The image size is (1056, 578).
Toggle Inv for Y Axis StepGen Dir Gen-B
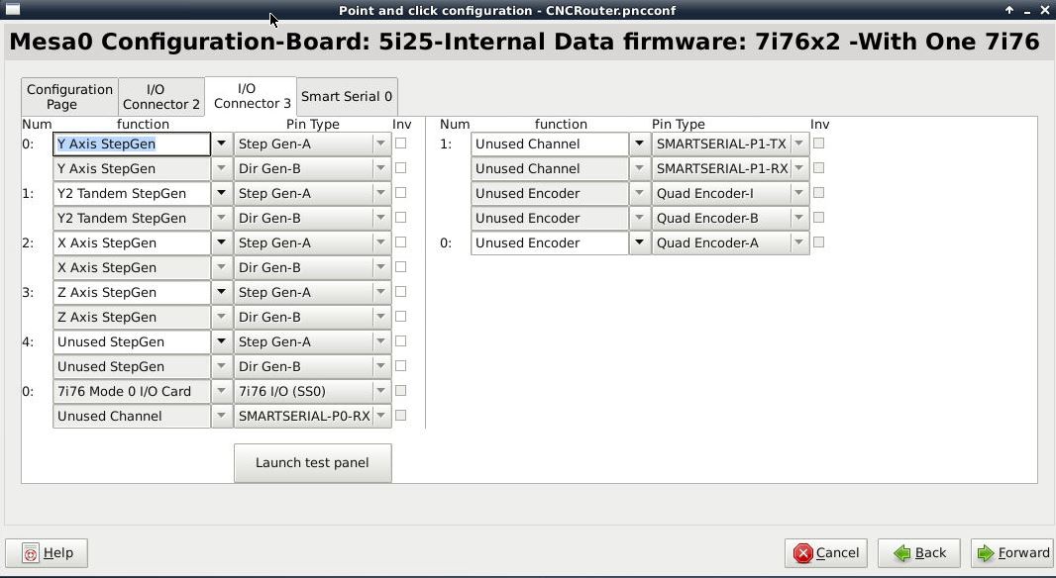pyautogui.click(x=401, y=168)
